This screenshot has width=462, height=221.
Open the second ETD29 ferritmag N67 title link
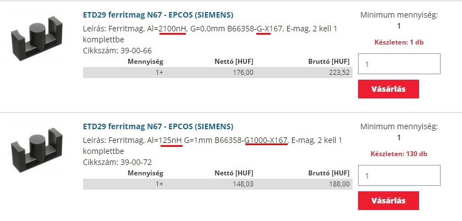pyautogui.click(x=158, y=126)
